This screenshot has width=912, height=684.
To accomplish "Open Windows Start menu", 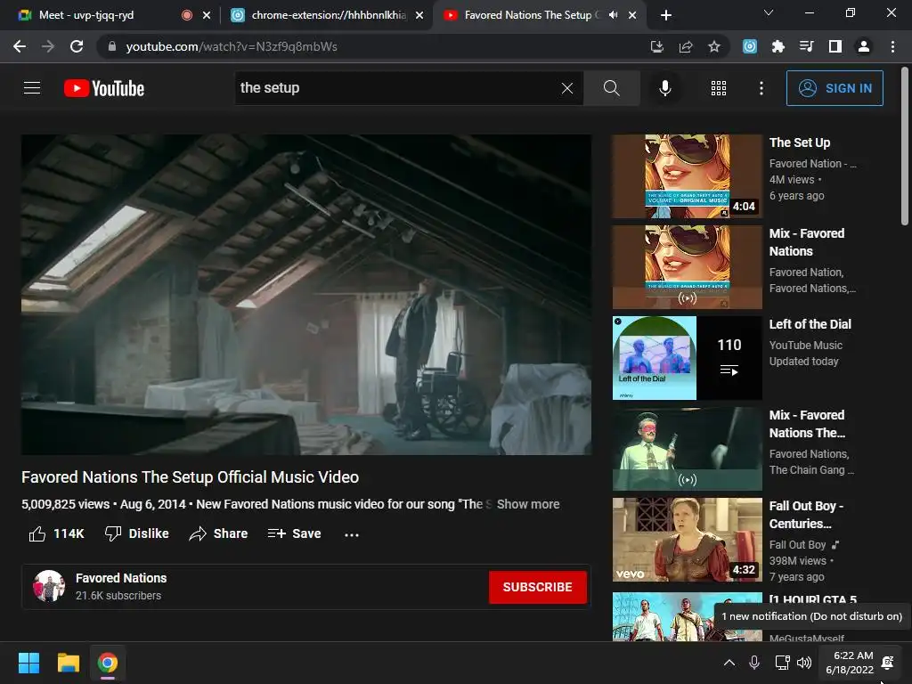I will pos(28,663).
